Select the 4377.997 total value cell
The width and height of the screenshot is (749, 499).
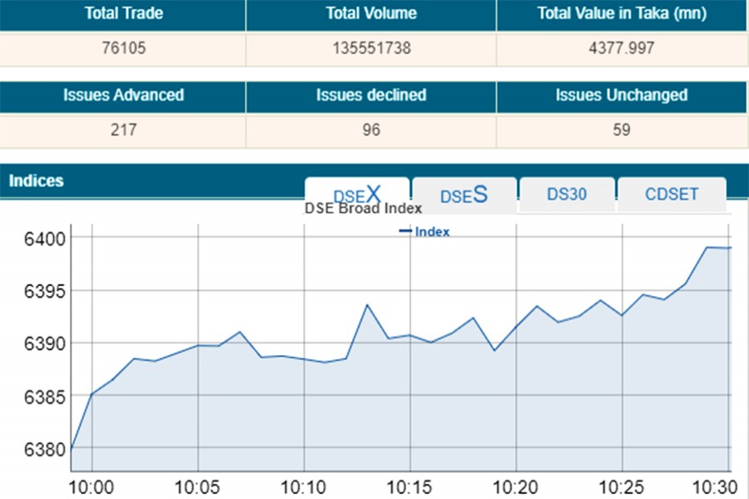(x=621, y=48)
